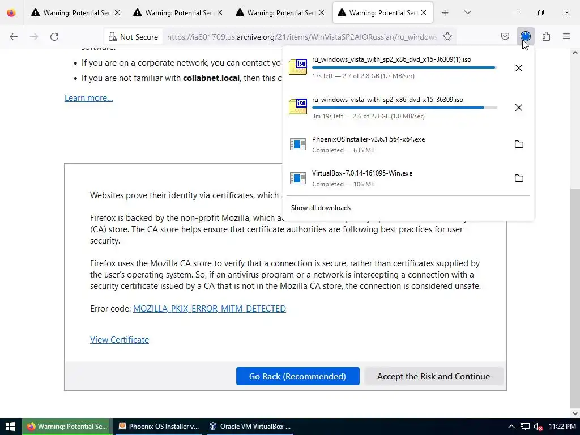
Task: Show VirtualBox installer in folder
Action: click(519, 178)
